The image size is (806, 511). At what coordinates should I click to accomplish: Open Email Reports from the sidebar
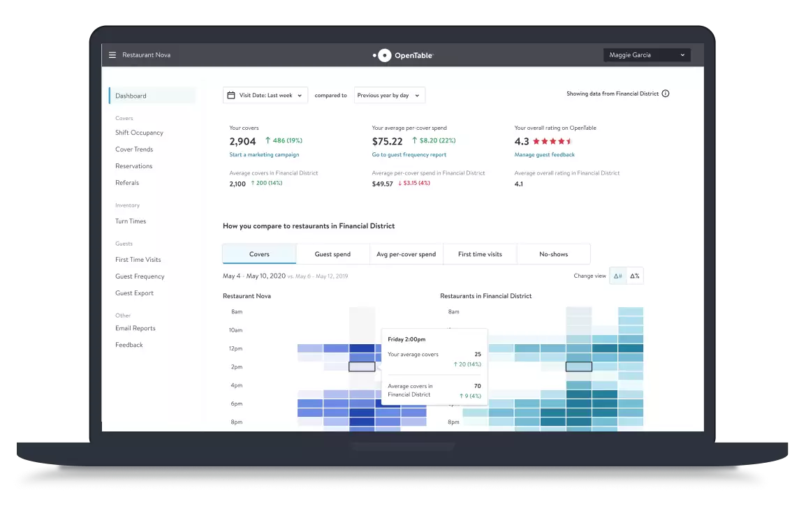click(x=135, y=328)
